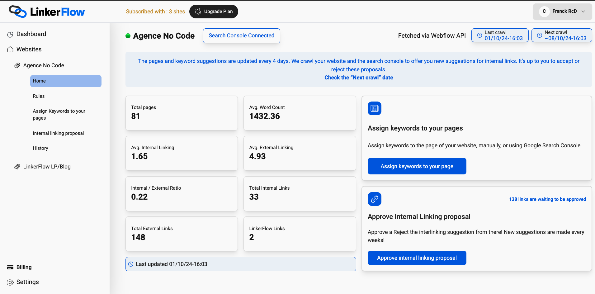595x294 pixels.
Task: Open the Websites menu item
Action: click(29, 49)
